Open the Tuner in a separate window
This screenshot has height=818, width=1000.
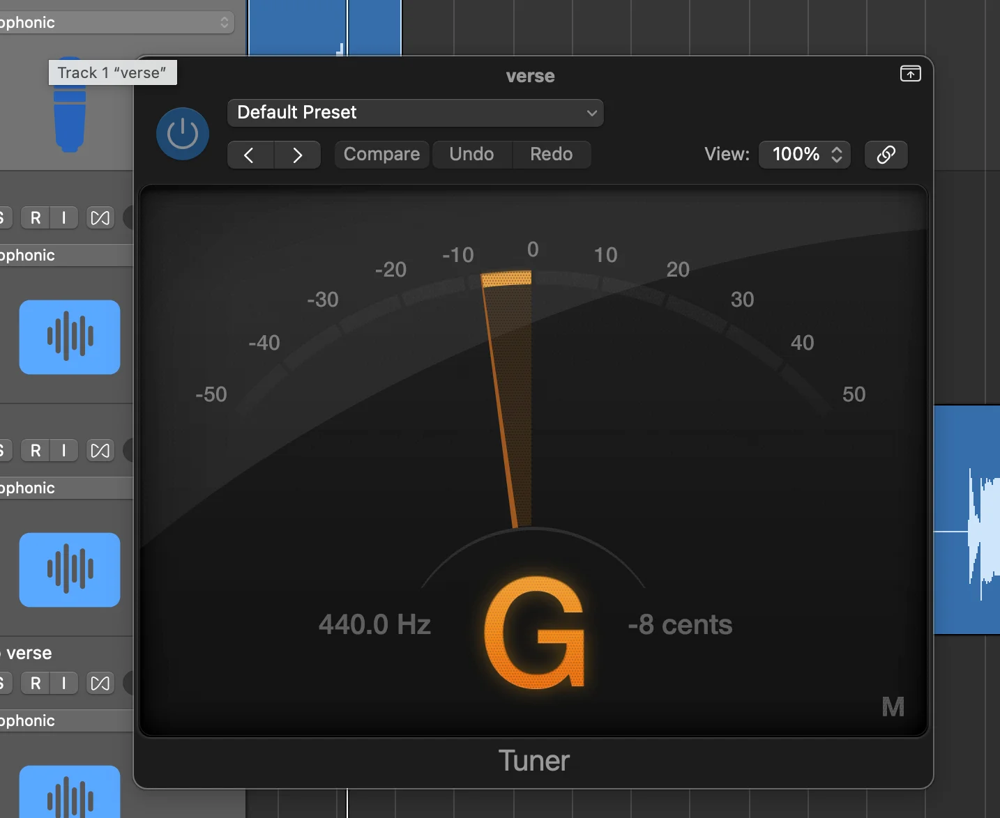click(x=911, y=73)
